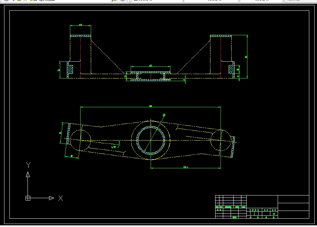
Task: Select the left red centerline in section view
Action: tap(80, 57)
